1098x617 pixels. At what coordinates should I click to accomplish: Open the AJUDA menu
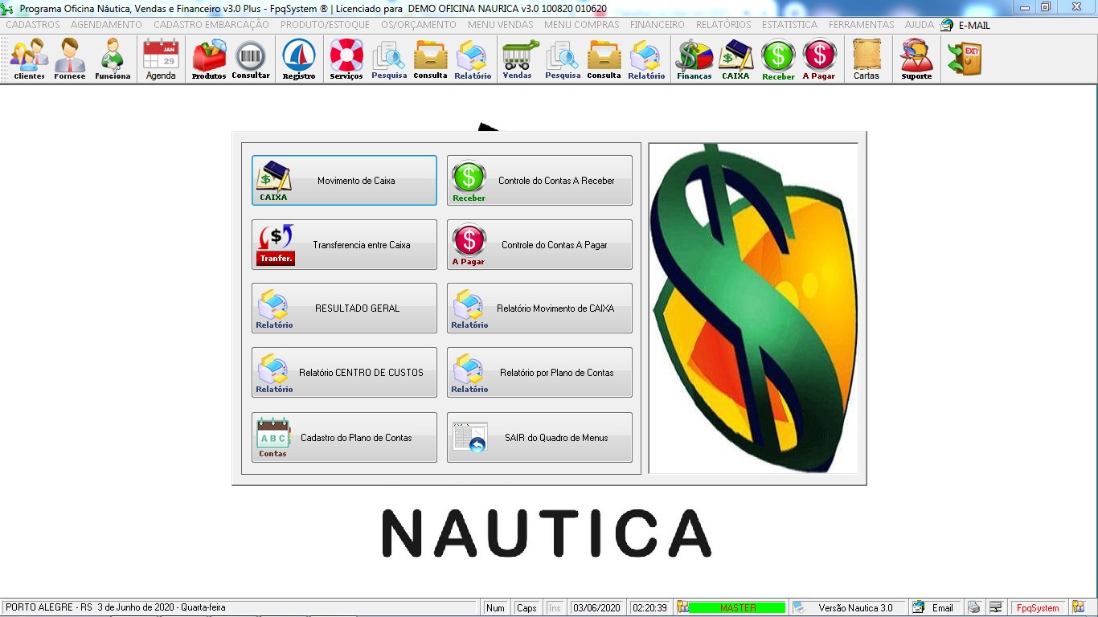[x=920, y=25]
